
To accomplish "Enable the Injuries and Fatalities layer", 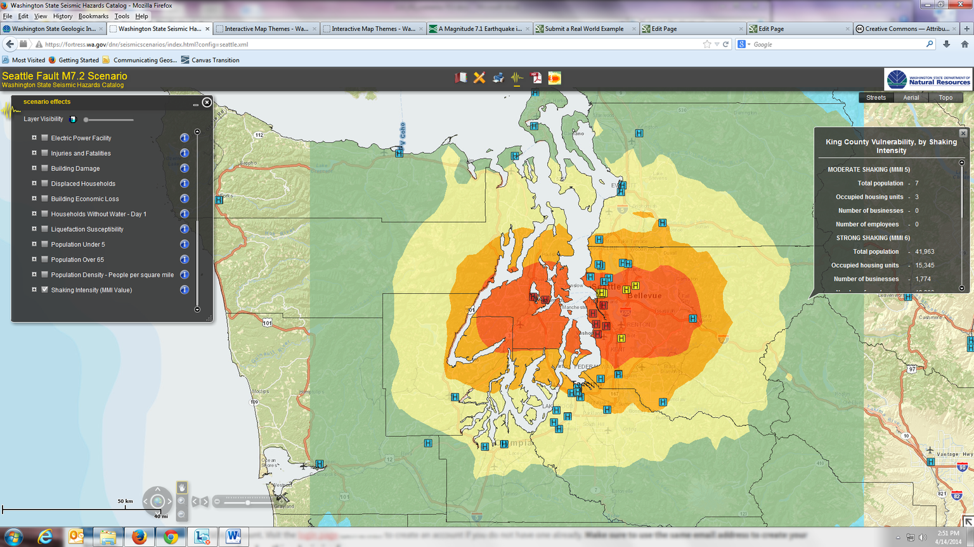I will pos(44,153).
